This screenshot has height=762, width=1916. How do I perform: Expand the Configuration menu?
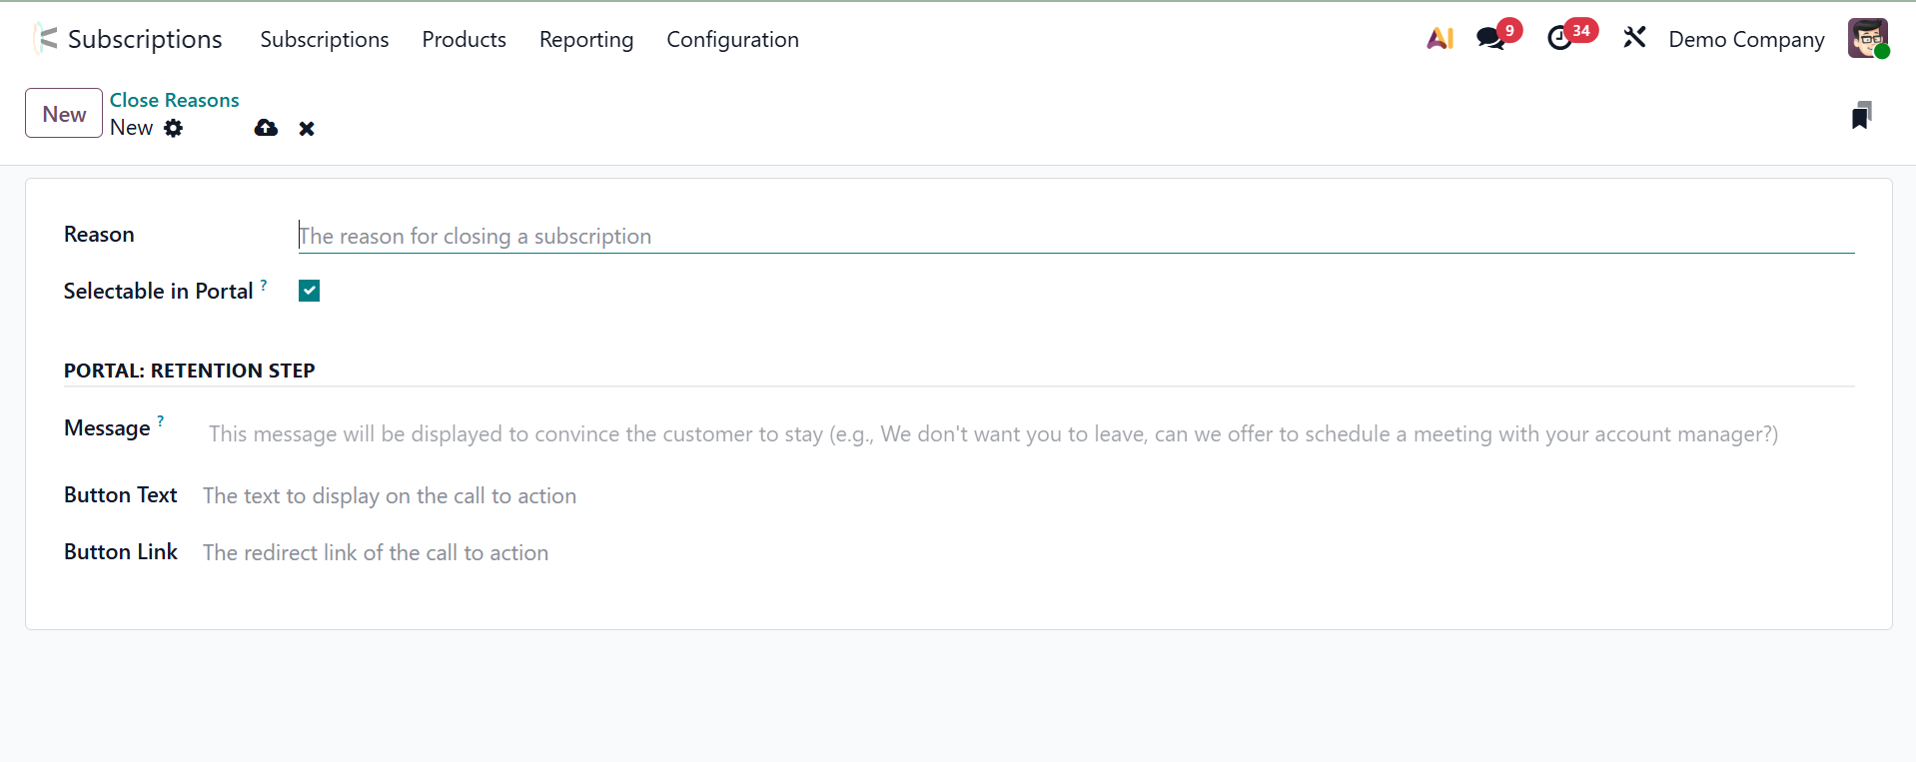pos(732,39)
